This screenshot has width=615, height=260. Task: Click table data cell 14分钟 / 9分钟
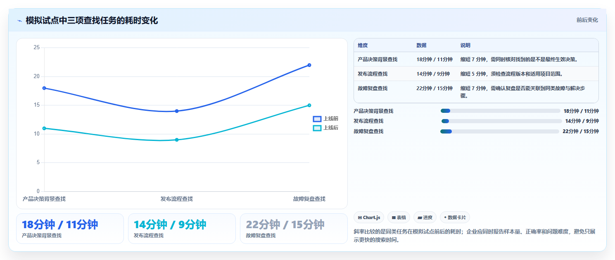point(433,74)
